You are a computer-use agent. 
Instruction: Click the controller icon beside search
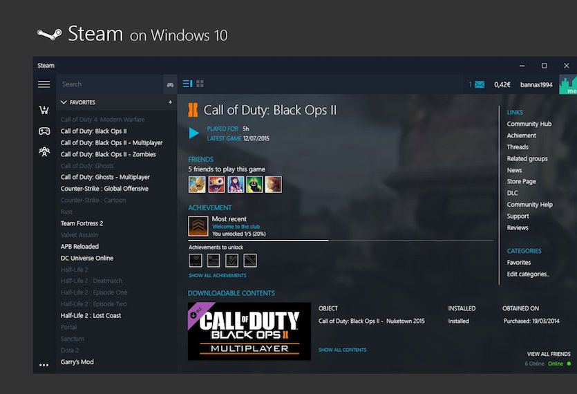[170, 85]
